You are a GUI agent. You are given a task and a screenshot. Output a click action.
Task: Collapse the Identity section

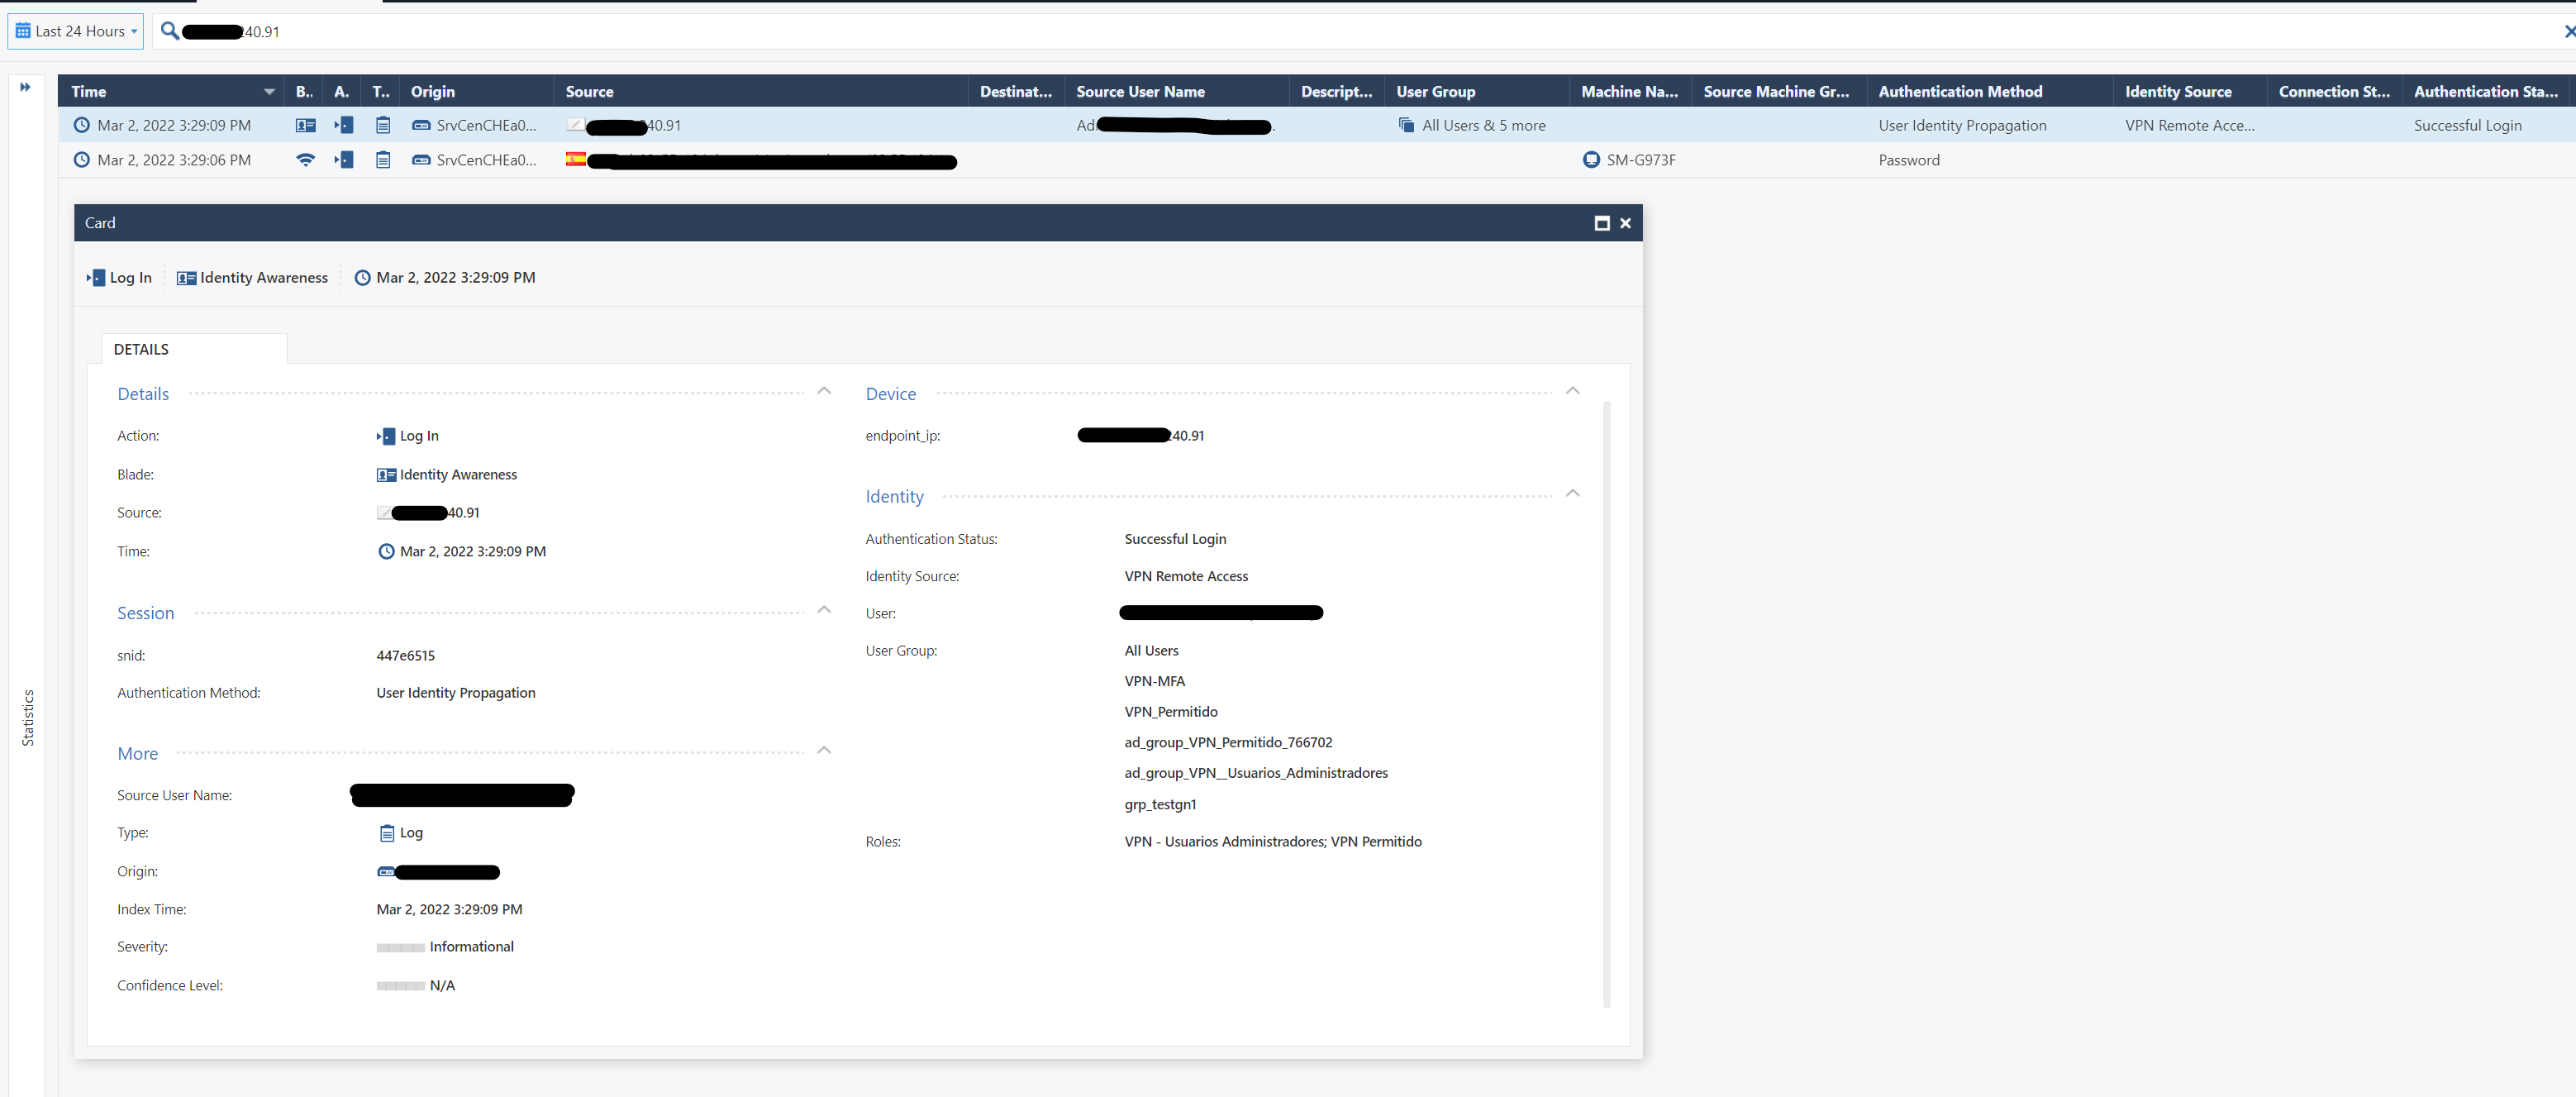[x=1573, y=493]
